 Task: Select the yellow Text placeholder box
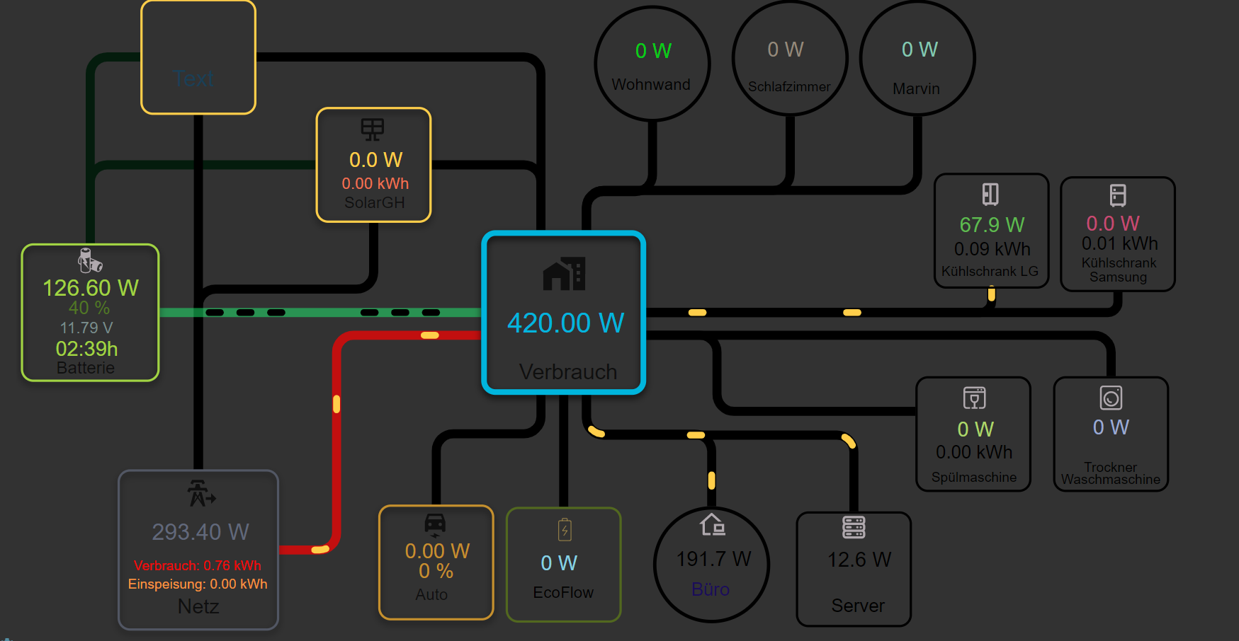[x=198, y=57]
